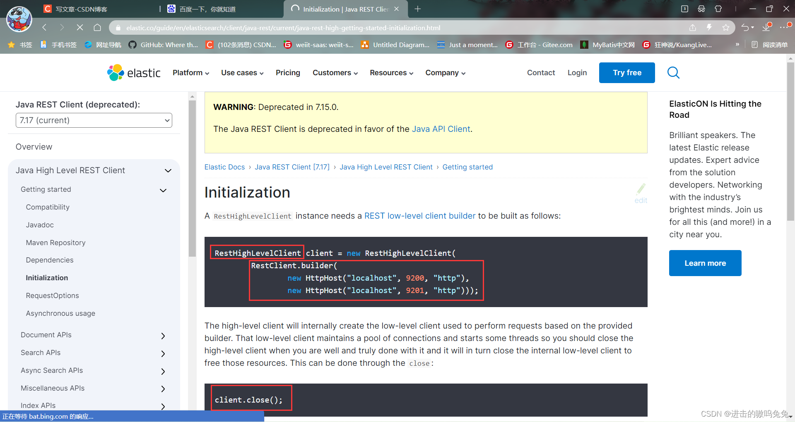
Task: Show more bookmarks with » chevron
Action: (x=737, y=44)
